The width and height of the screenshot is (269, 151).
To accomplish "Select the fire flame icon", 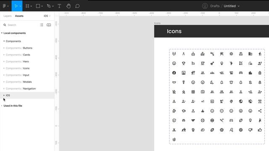I will coord(174,139).
